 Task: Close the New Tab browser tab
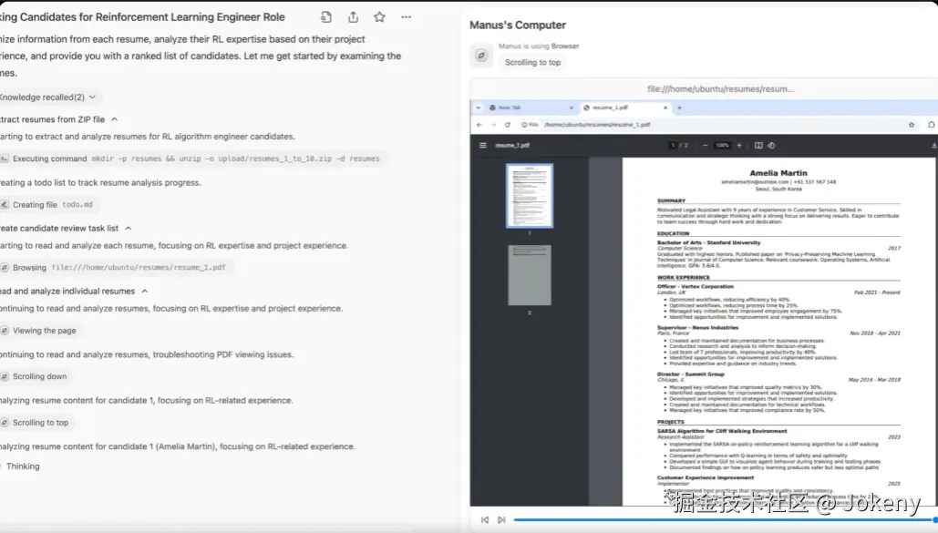click(571, 108)
